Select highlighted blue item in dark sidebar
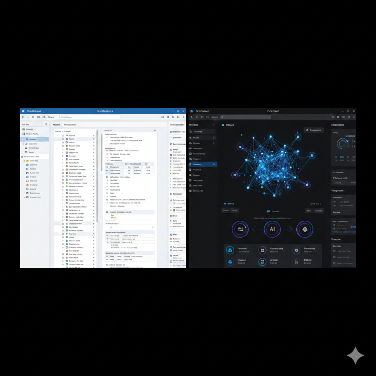The image size is (376, 376). point(202,164)
